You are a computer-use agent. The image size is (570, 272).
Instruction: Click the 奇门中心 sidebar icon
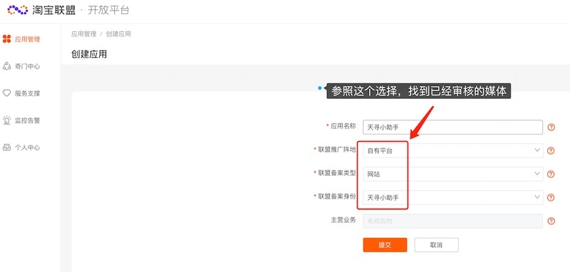(7, 66)
